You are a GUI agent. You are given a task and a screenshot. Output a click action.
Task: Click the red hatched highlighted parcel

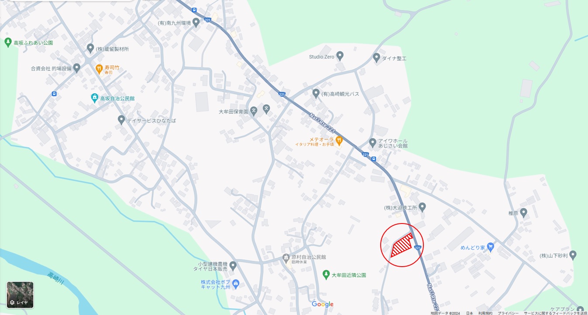pos(401,245)
